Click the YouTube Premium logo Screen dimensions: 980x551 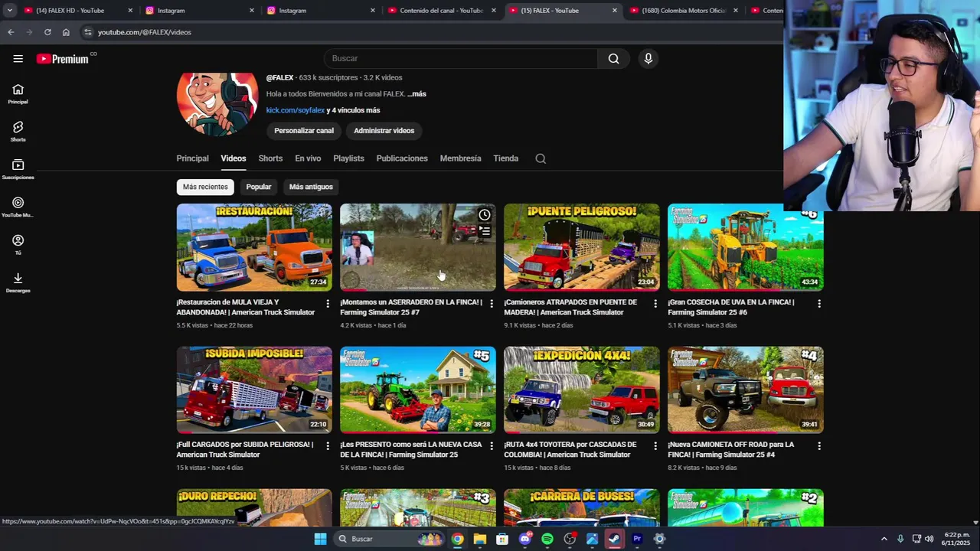coord(63,59)
